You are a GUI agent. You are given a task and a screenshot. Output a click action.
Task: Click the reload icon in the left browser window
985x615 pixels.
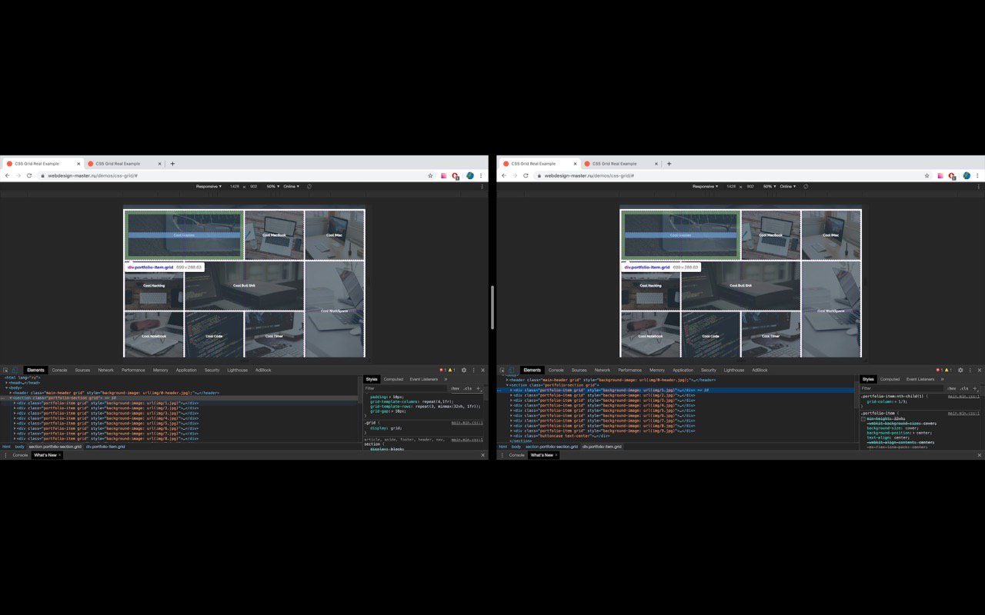29,175
